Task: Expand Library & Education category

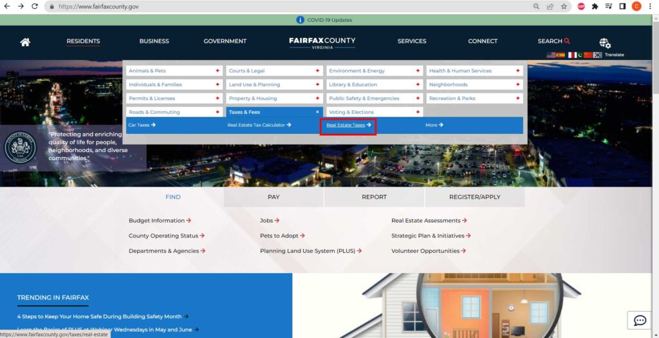Action: click(x=375, y=84)
